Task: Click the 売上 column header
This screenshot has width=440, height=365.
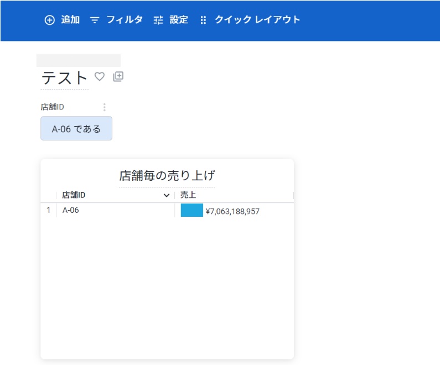Action: pos(188,195)
